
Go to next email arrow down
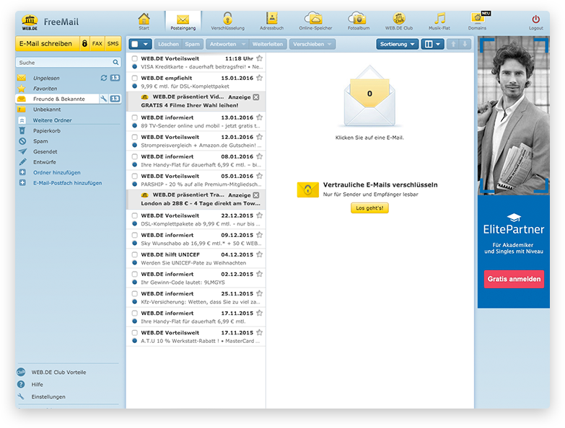pos(465,44)
